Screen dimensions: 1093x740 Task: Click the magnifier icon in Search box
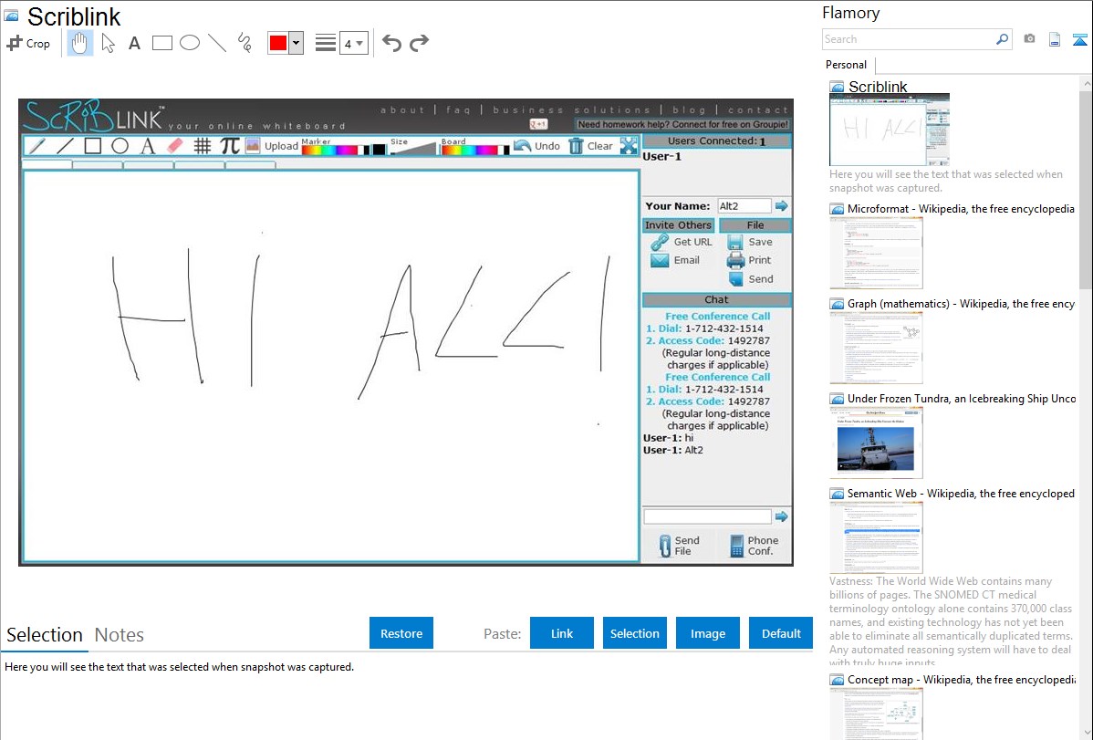[x=1002, y=39]
